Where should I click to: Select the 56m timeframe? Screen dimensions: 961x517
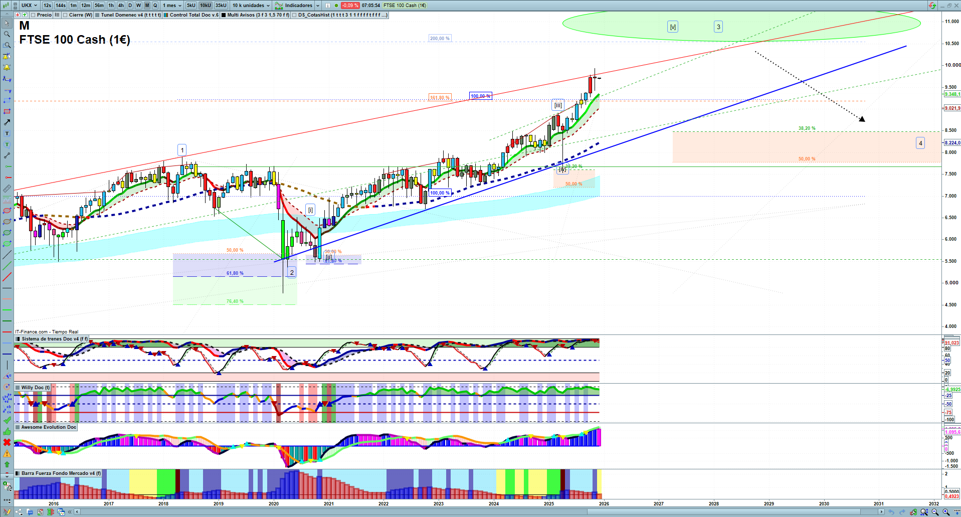coord(99,6)
